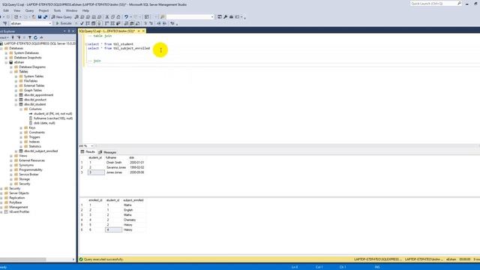Select the Management node
480x270 pixels.
(18, 207)
